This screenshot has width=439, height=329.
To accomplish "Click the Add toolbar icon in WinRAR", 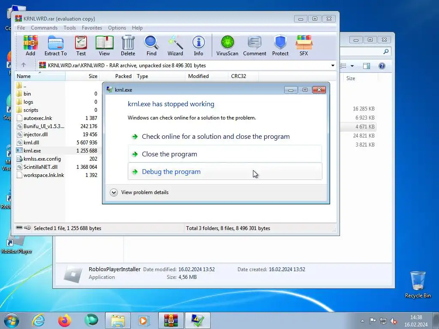I will (x=30, y=45).
